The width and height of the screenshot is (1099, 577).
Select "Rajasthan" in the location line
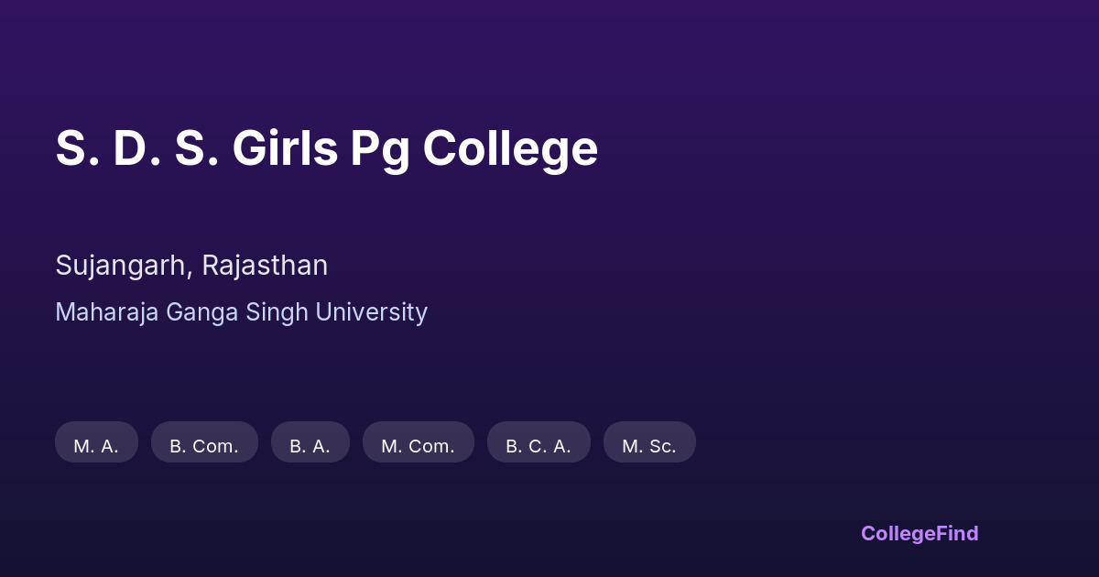(x=265, y=266)
